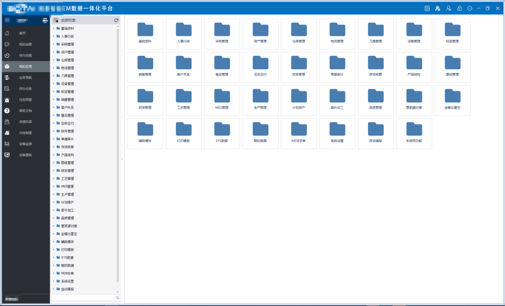Image resolution: width=505 pixels, height=306 pixels.
Task: Open 待办流程 in the left sidebar
Action: pyautogui.click(x=25, y=55)
